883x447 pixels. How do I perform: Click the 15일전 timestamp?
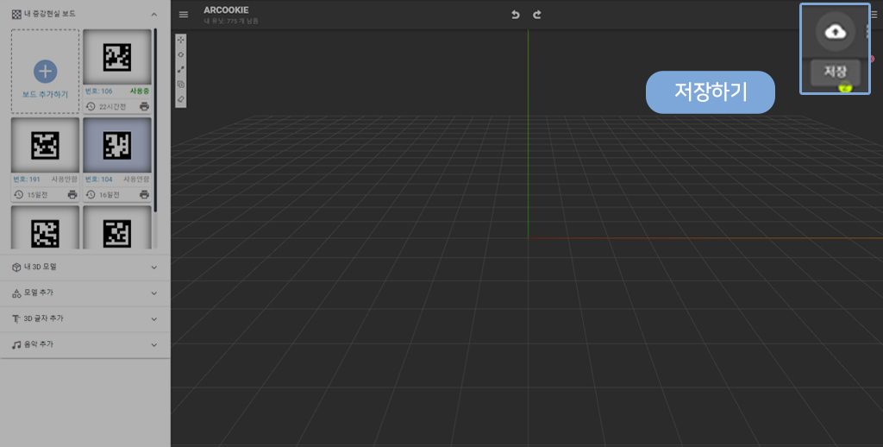(37, 195)
